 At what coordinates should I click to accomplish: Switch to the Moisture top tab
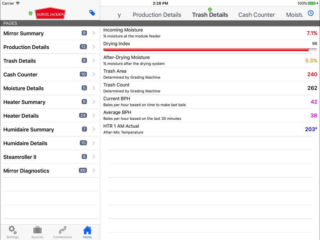(x=294, y=15)
